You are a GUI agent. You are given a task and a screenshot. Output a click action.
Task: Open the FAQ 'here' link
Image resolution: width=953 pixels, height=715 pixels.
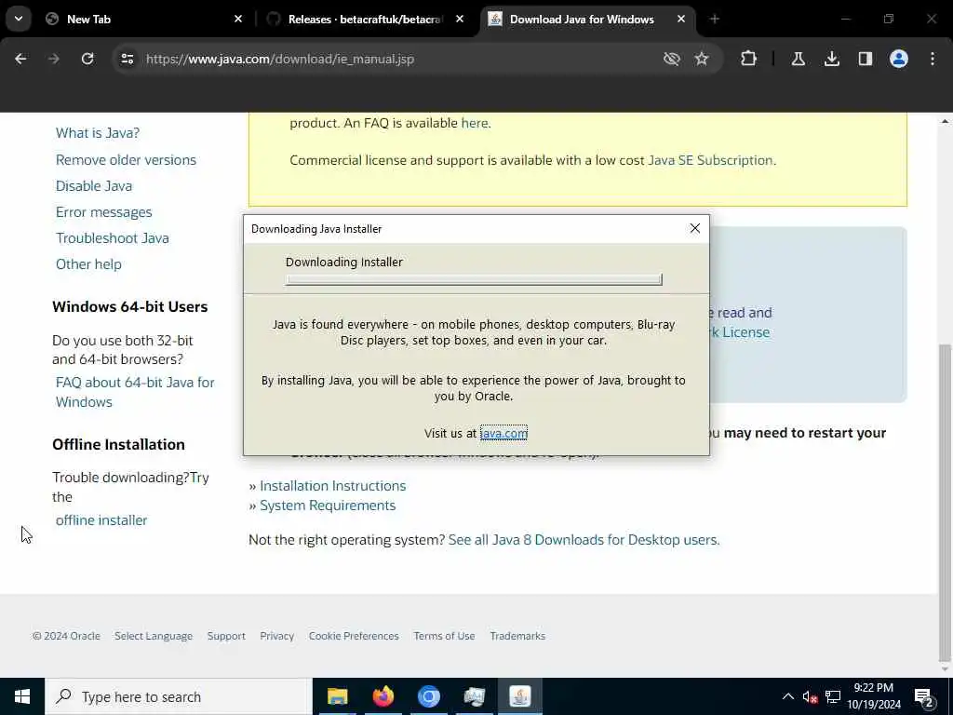coord(474,123)
